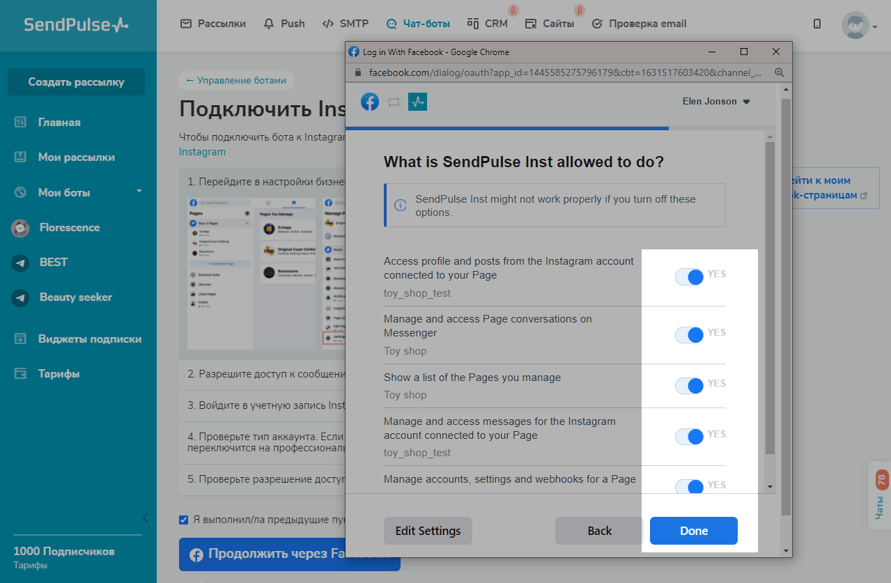Expand step 4 Проверьте тип аккаунта

[263, 442]
